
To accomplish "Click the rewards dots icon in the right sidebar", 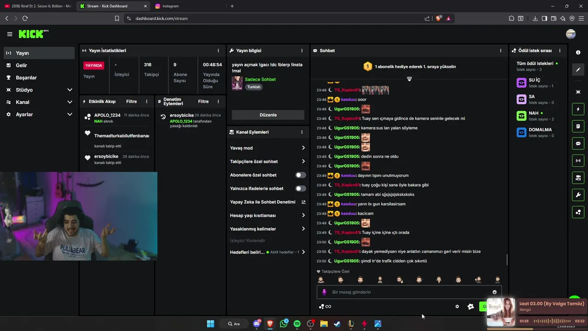I will coord(578,212).
